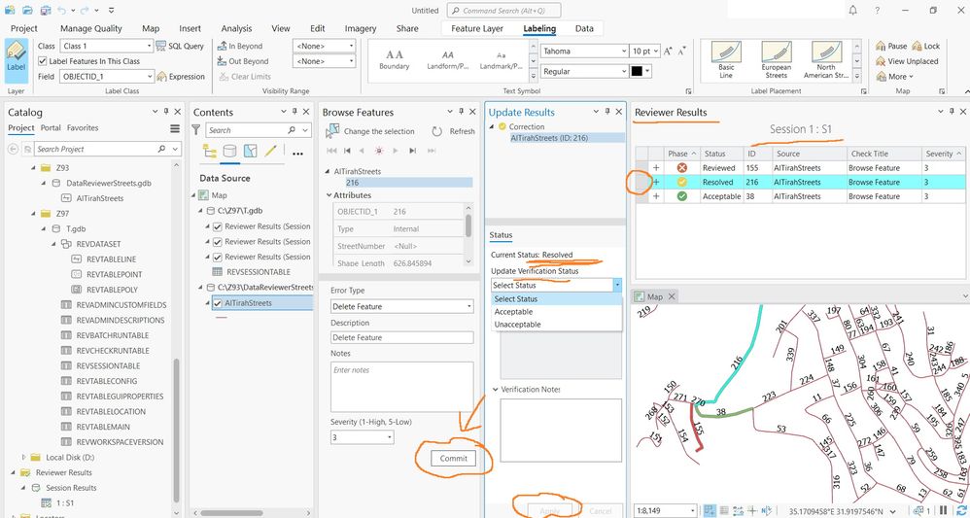Open the More labeling options
Screen dimensions: 970x518
pos(894,76)
